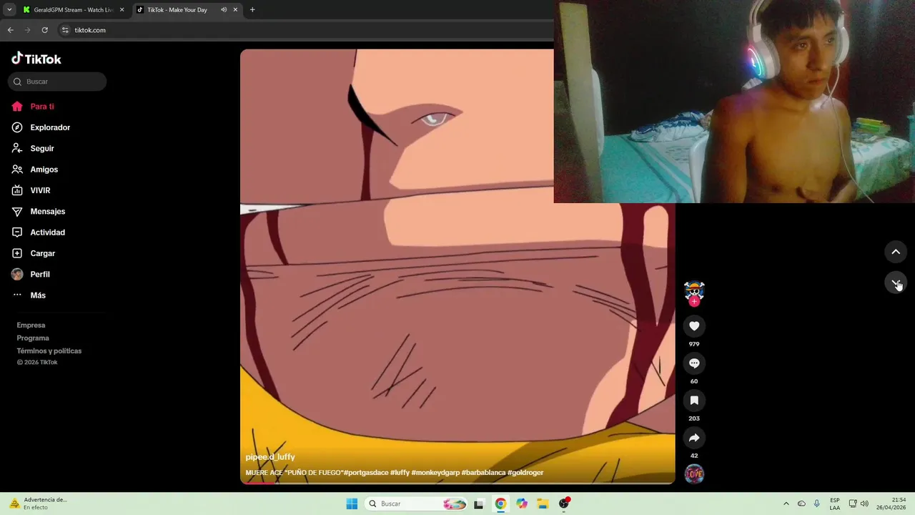Open Copilot from taskbar

(522, 504)
